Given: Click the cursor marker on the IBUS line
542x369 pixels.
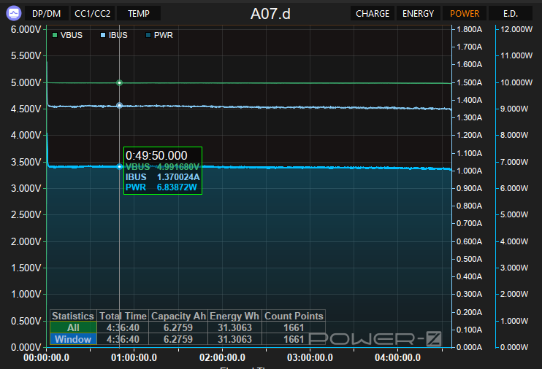Looking at the screenshot, I should pos(120,106).
